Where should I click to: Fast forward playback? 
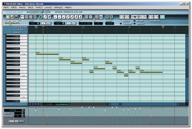151,17
